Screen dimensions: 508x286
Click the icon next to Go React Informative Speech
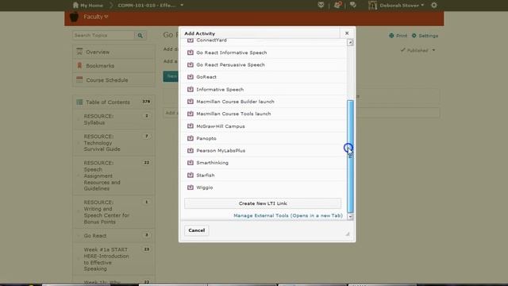[190, 52]
